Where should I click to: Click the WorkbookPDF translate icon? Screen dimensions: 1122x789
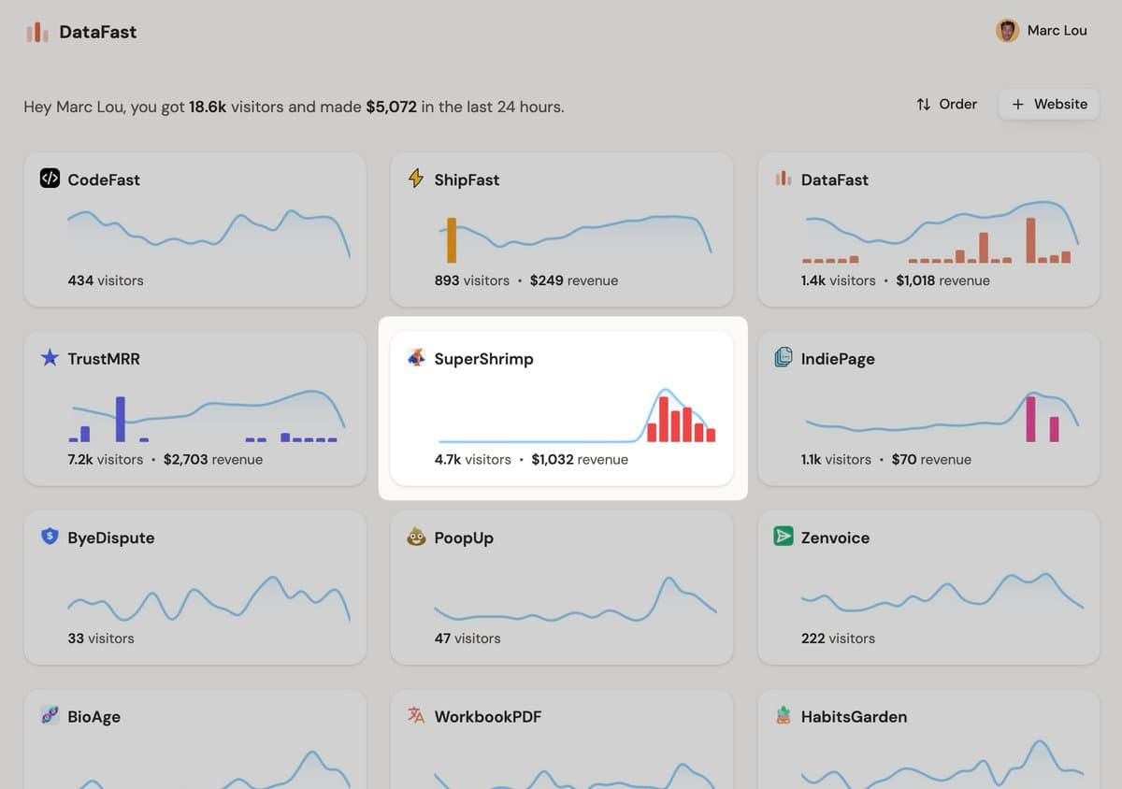[x=417, y=716]
